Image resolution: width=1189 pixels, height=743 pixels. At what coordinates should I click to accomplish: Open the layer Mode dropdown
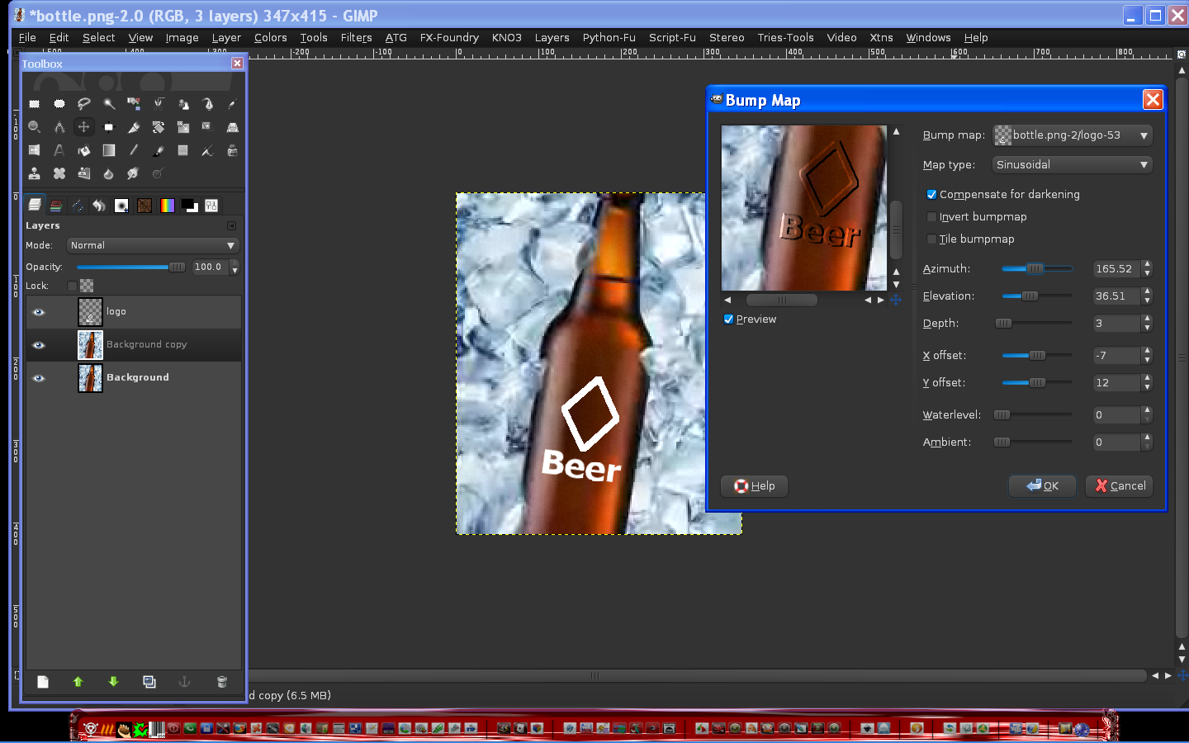(x=152, y=245)
